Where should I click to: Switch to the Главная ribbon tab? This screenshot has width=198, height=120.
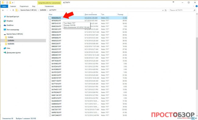pyautogui.click(x=13, y=6)
